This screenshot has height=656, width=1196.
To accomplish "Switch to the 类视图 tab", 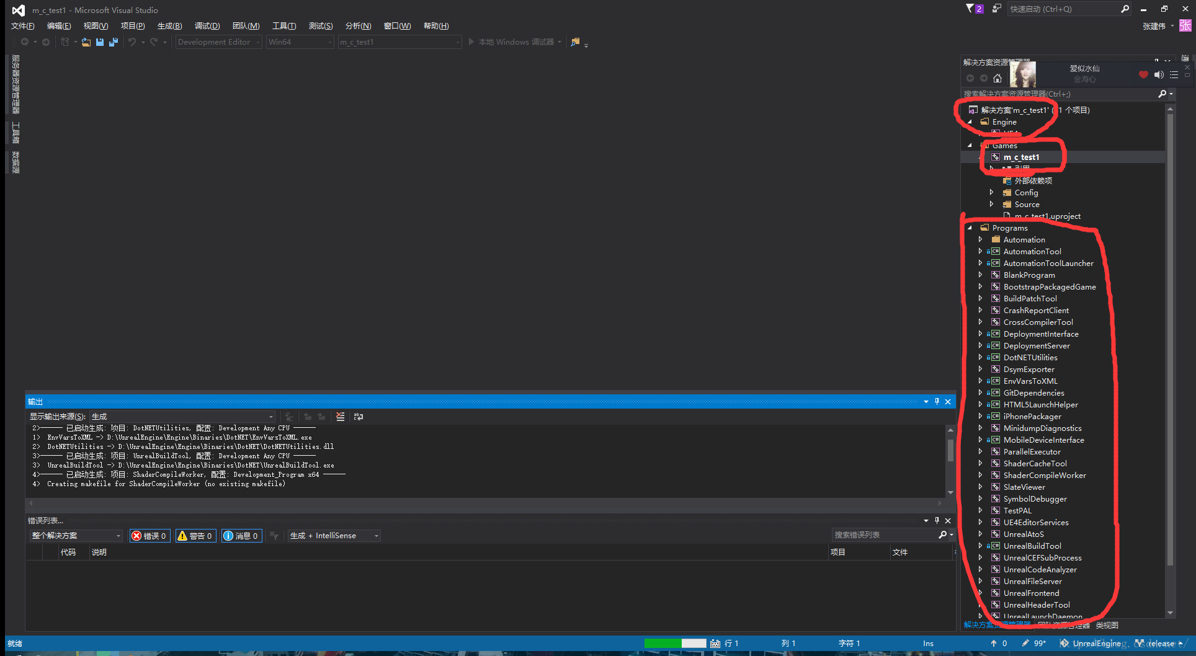I will 1107,626.
